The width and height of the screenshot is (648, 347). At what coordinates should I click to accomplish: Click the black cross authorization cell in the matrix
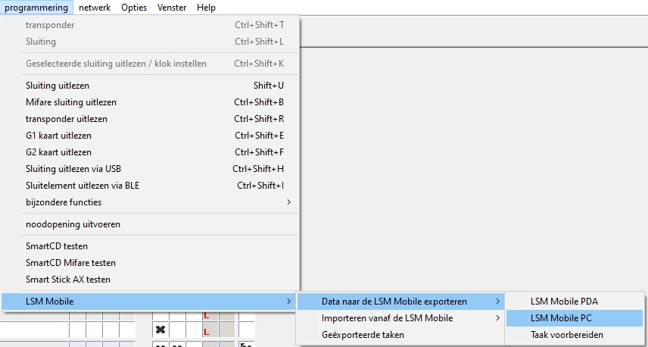pyautogui.click(x=160, y=330)
